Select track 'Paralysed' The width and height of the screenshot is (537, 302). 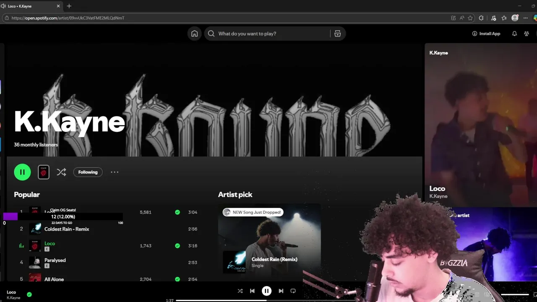coord(55,260)
